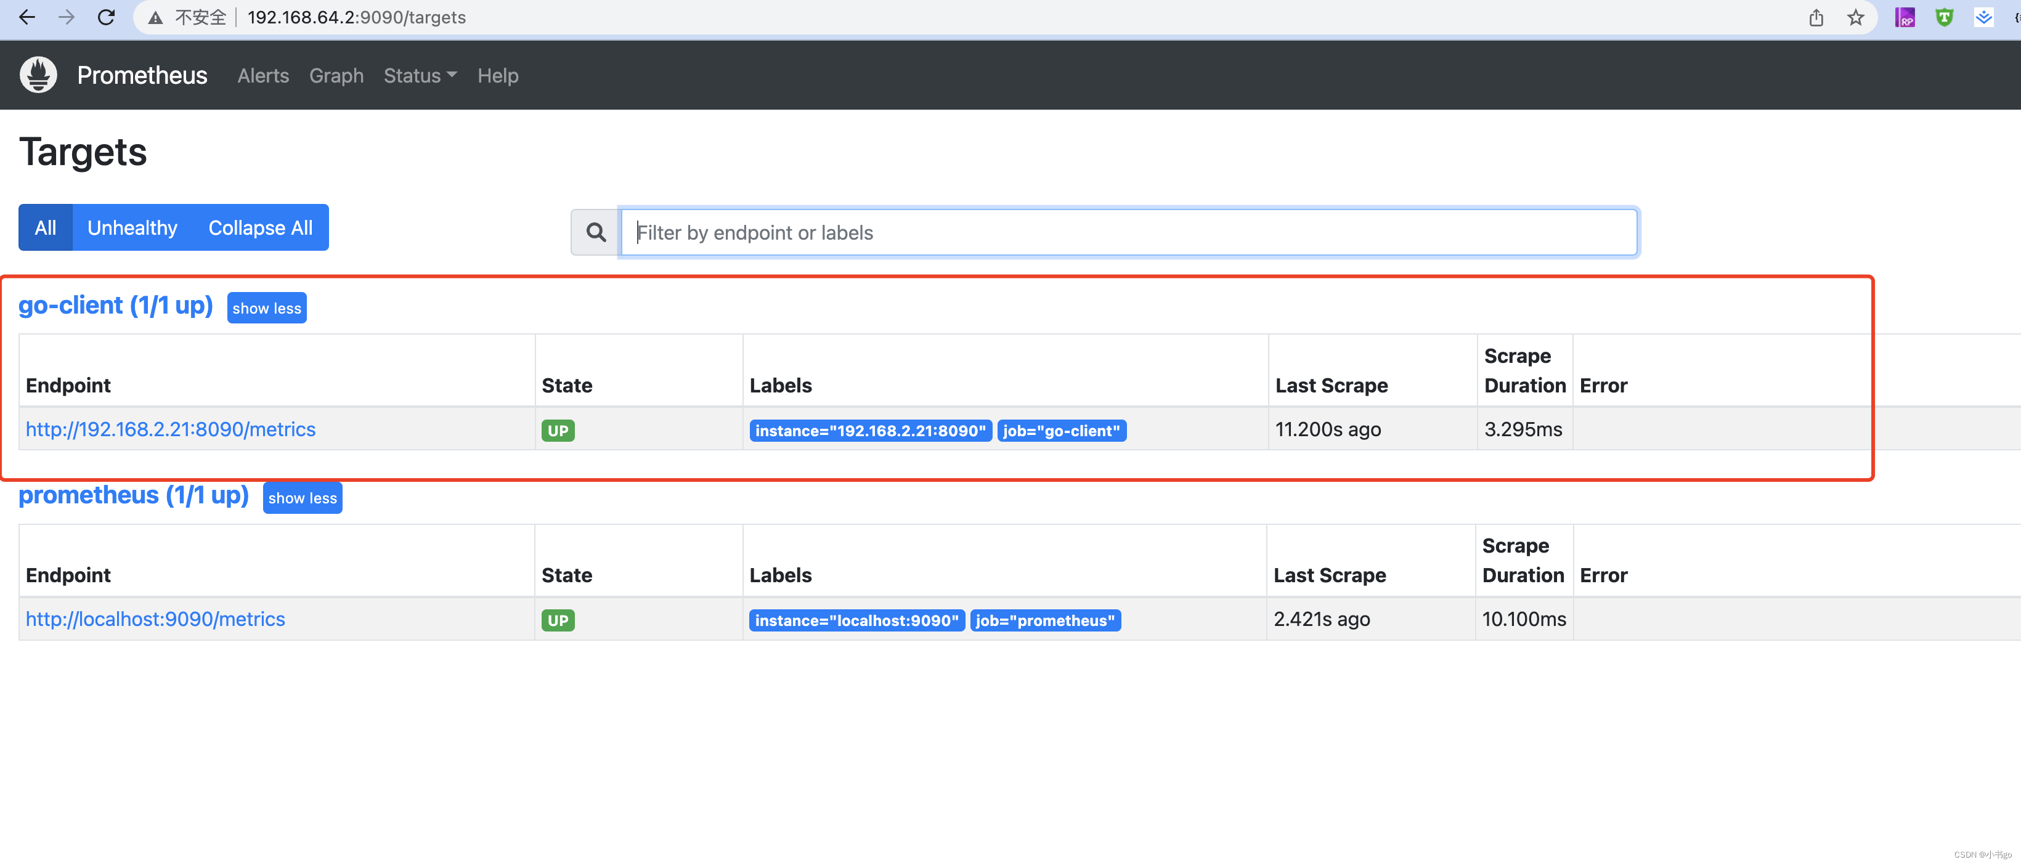2021x865 pixels.
Task: Expand the Status dropdown menu
Action: [x=420, y=75]
